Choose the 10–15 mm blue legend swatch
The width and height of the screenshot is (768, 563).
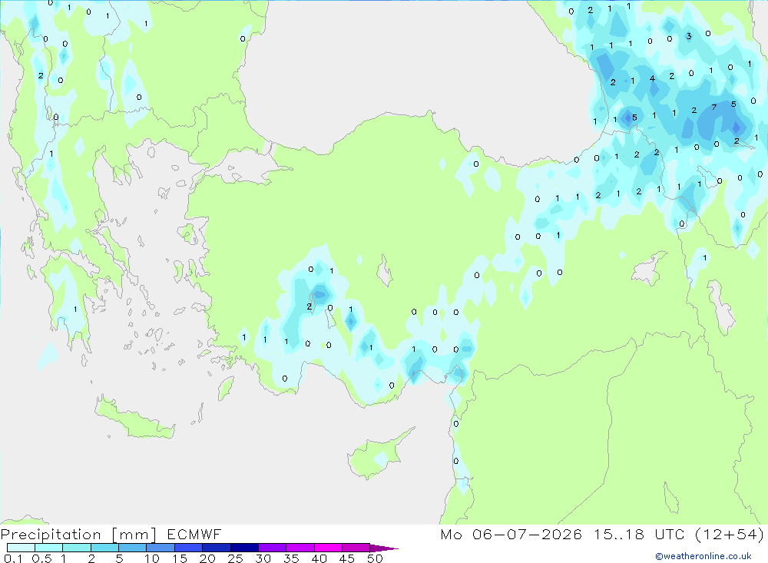click(161, 548)
